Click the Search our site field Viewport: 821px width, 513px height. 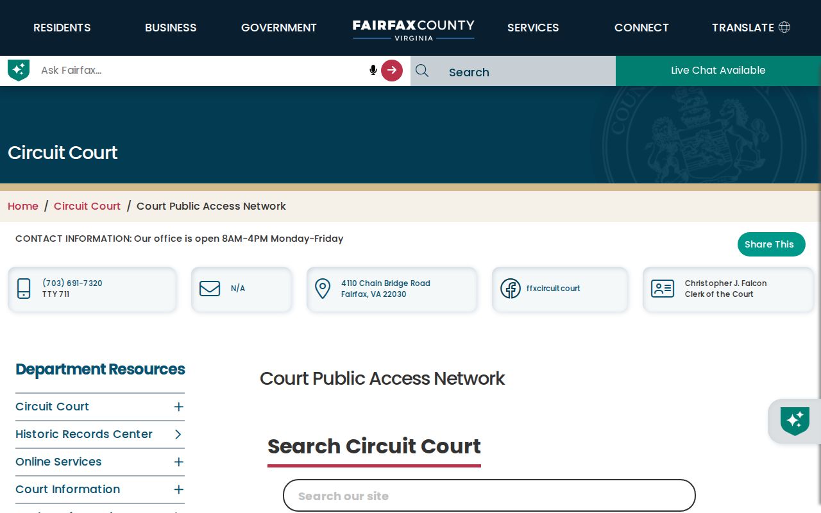pyautogui.click(x=489, y=496)
